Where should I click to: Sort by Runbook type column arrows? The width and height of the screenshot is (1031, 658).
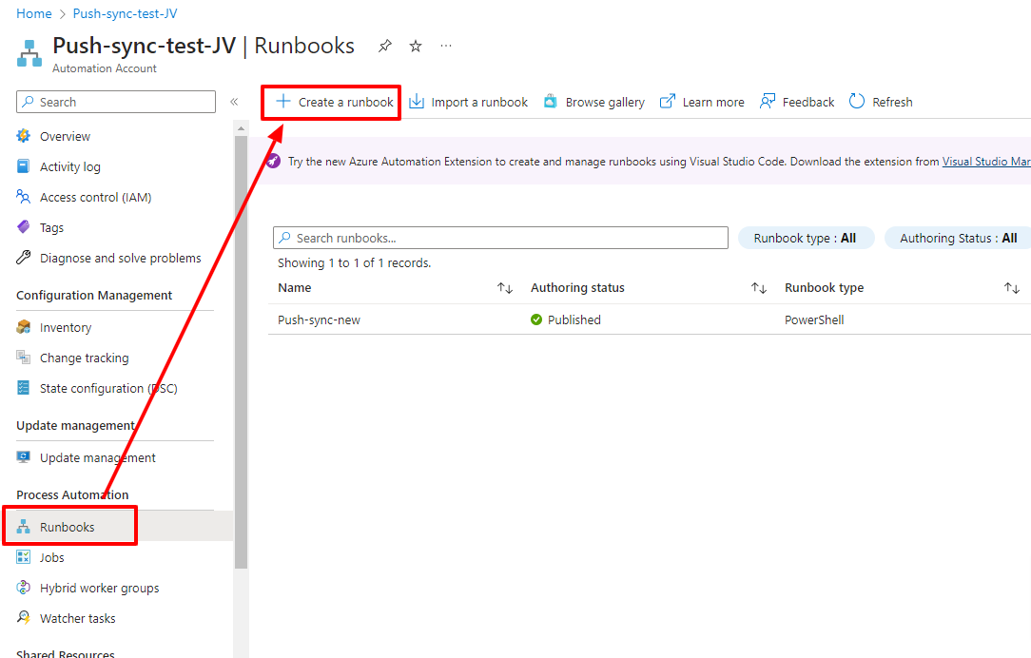point(1012,288)
